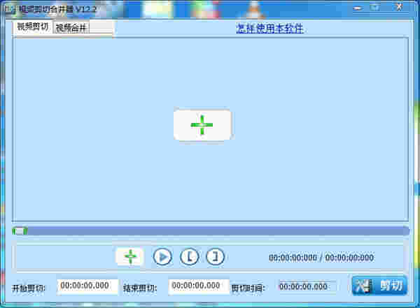The height and width of the screenshot is (308, 420).
Task: Add a video using the large center plus button
Action: click(202, 125)
